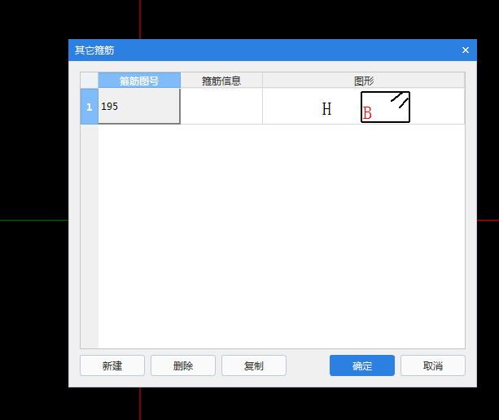
Task: Select the 箍筋信息 column header
Action: click(x=221, y=81)
